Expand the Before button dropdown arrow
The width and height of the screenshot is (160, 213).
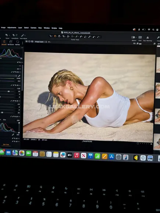coord(136,37)
